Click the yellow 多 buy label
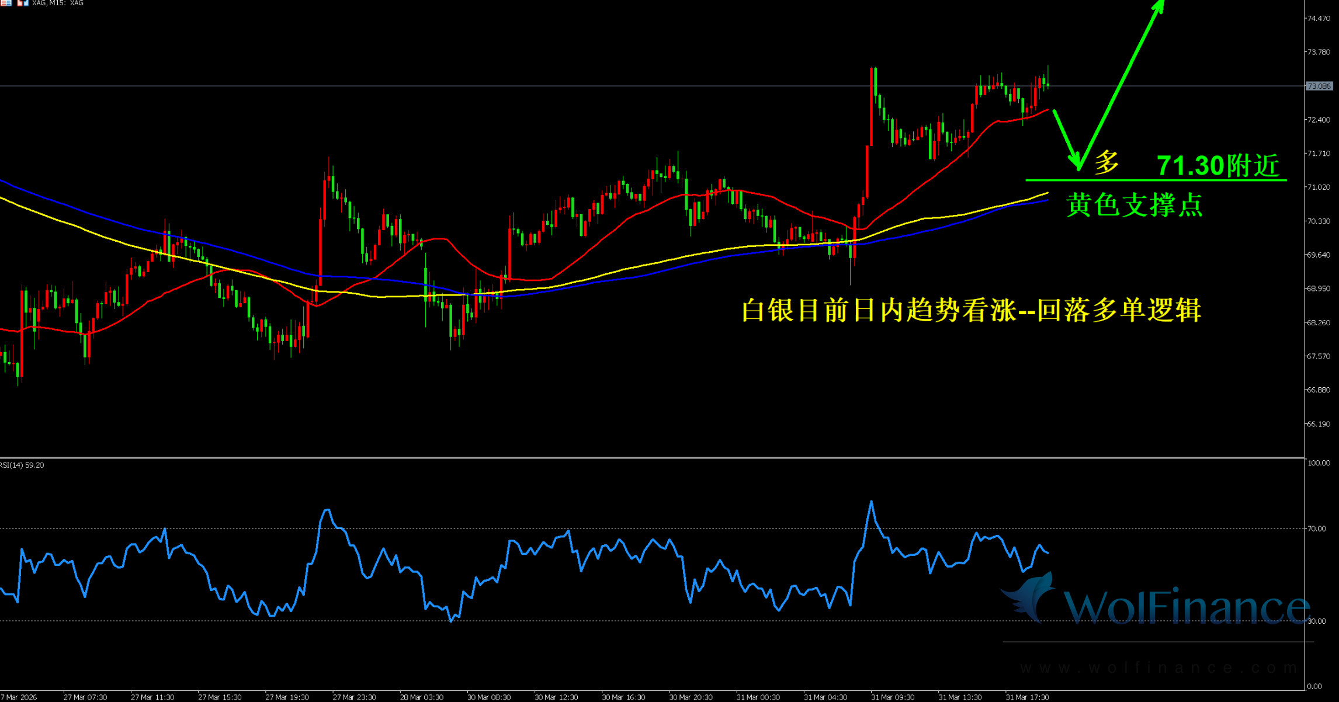Viewport: 1339px width, 702px height. click(1106, 162)
